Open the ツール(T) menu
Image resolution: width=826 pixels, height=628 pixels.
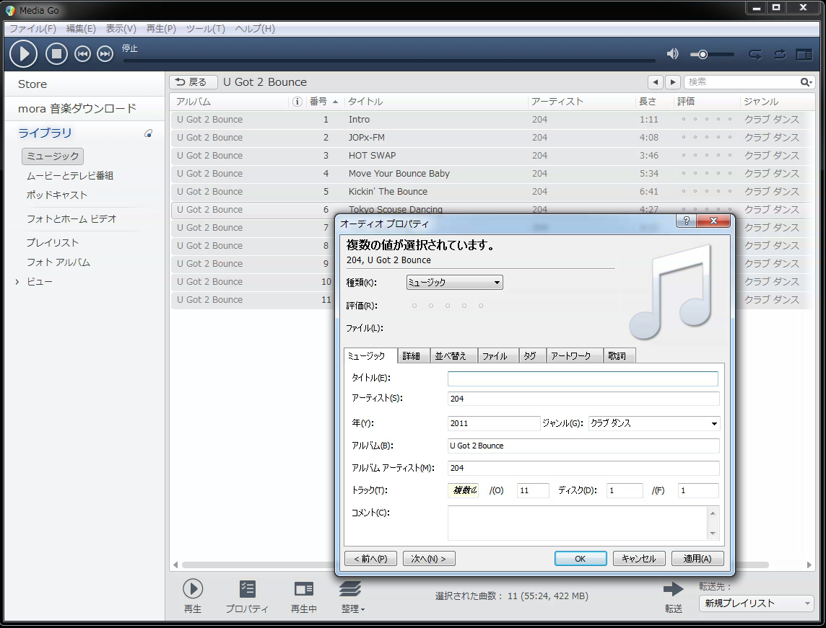pos(206,28)
